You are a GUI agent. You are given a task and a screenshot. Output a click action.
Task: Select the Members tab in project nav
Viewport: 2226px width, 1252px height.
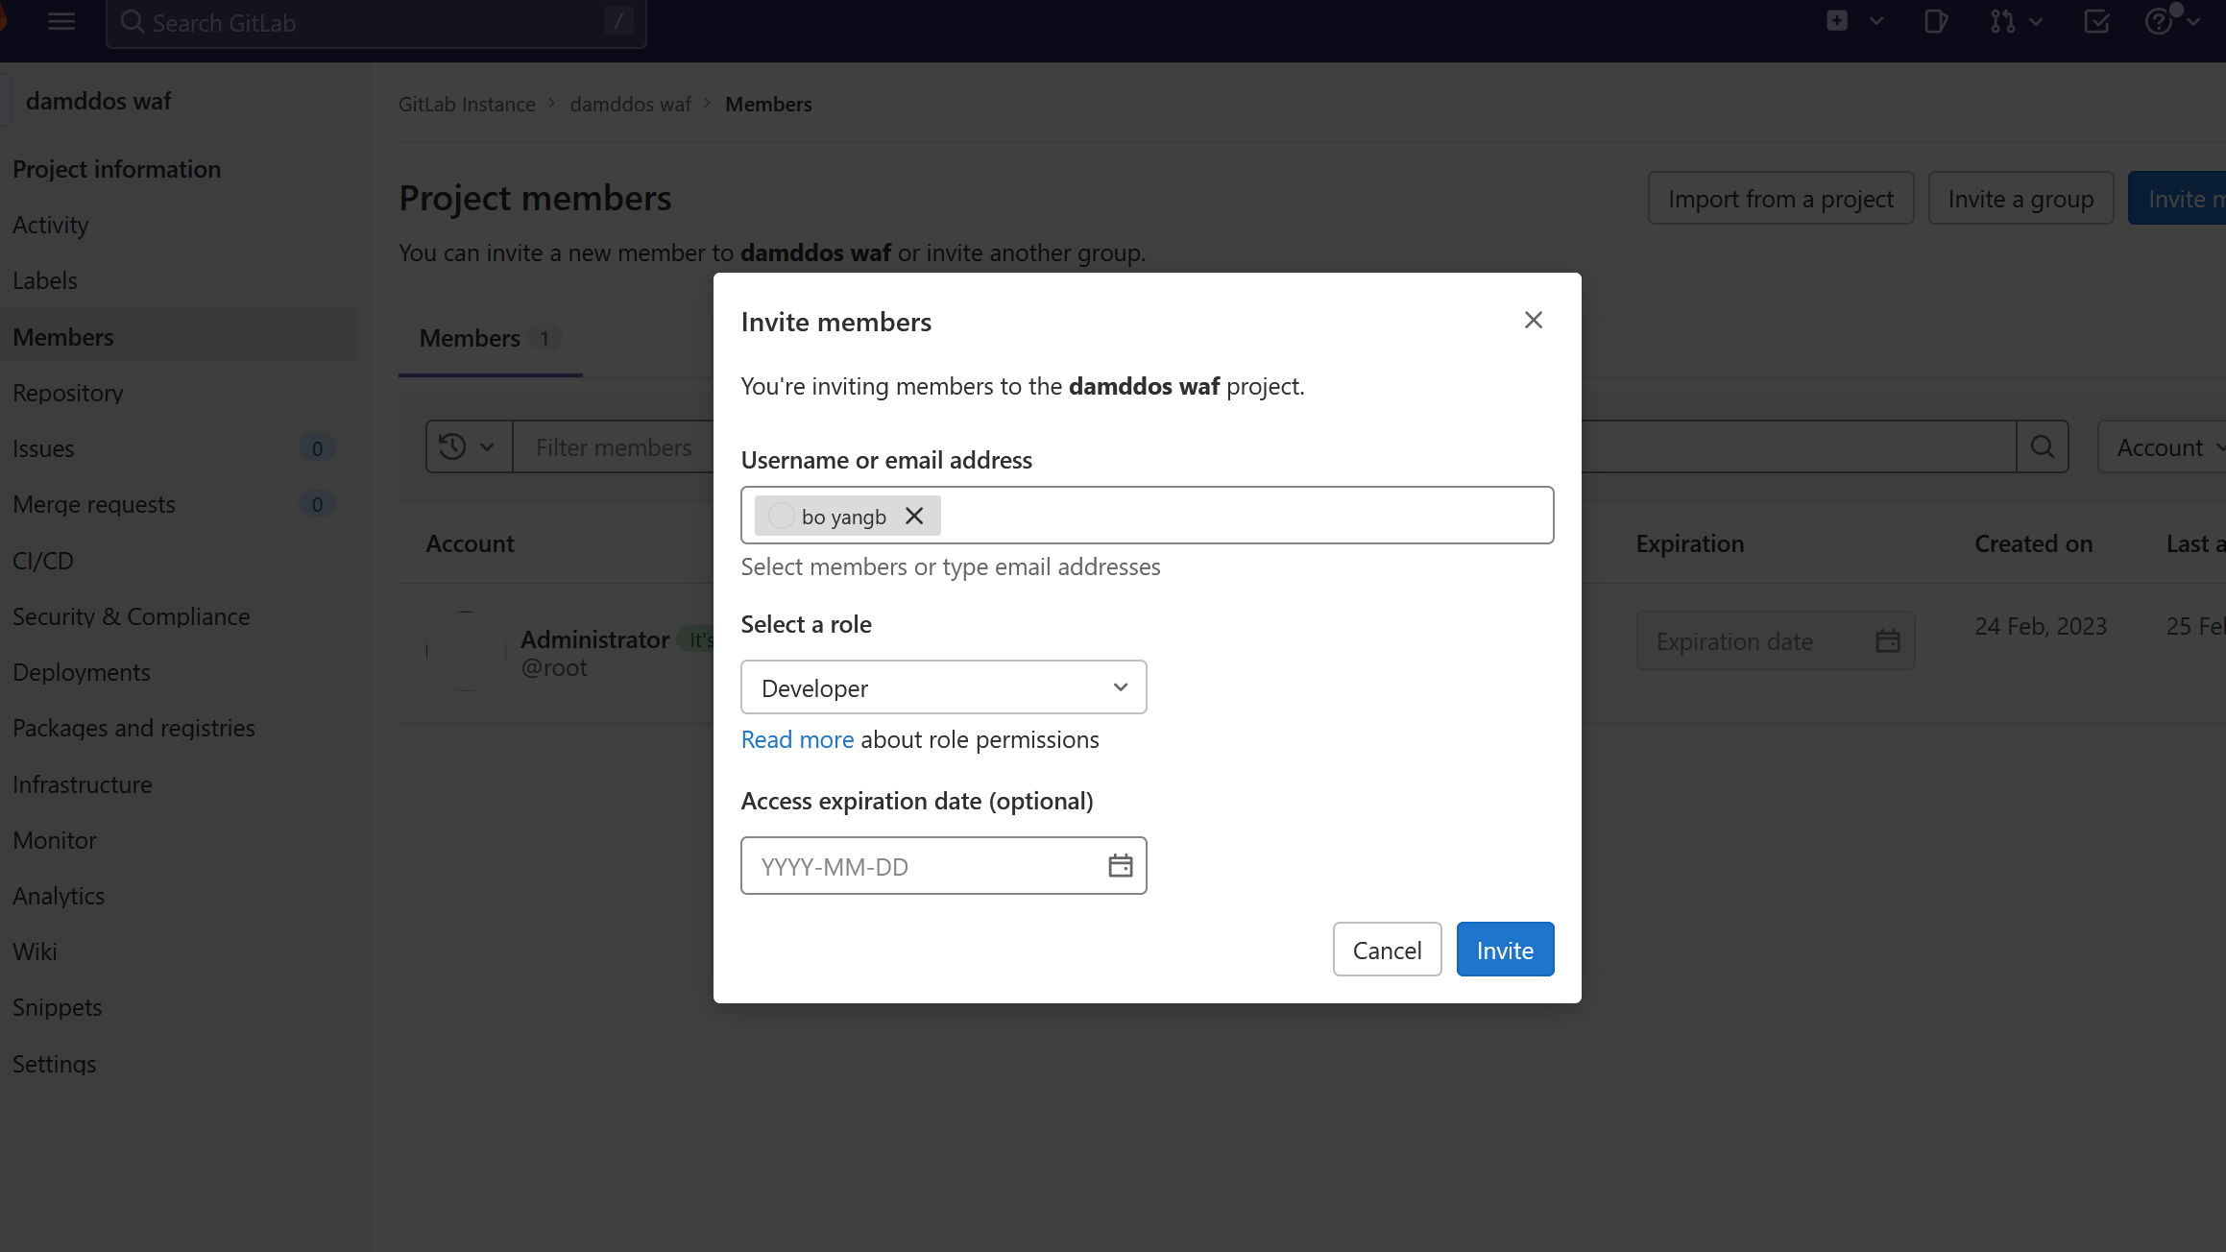[62, 336]
